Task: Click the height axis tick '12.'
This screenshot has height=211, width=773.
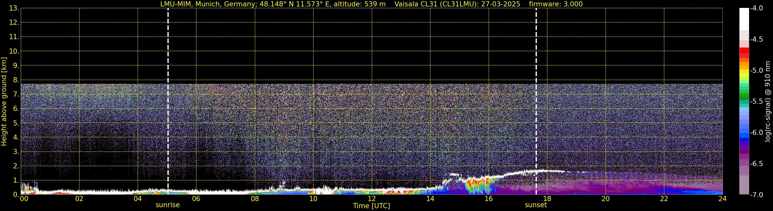Action: point(14,22)
